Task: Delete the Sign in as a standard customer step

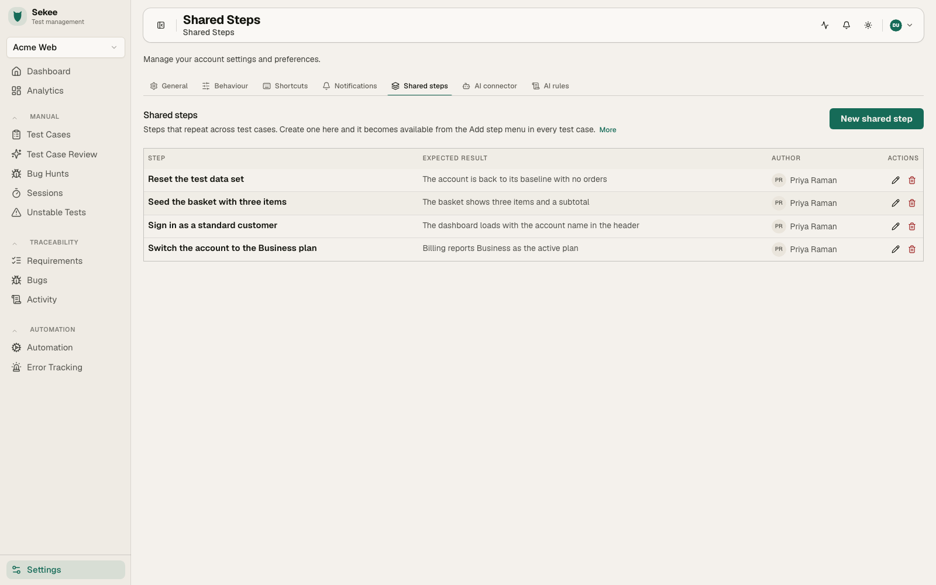Action: click(912, 226)
